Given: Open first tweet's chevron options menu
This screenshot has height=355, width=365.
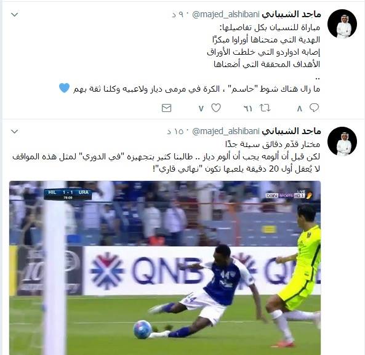Looking at the screenshot, I should [14, 15].
